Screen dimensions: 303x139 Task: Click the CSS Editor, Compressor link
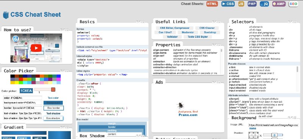174,28
